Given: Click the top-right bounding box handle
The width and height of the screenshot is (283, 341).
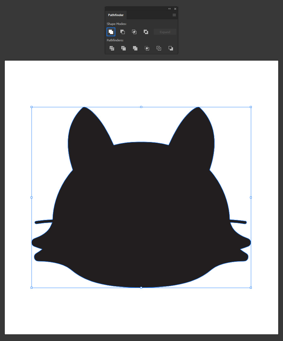Looking at the screenshot, I should (x=251, y=107).
